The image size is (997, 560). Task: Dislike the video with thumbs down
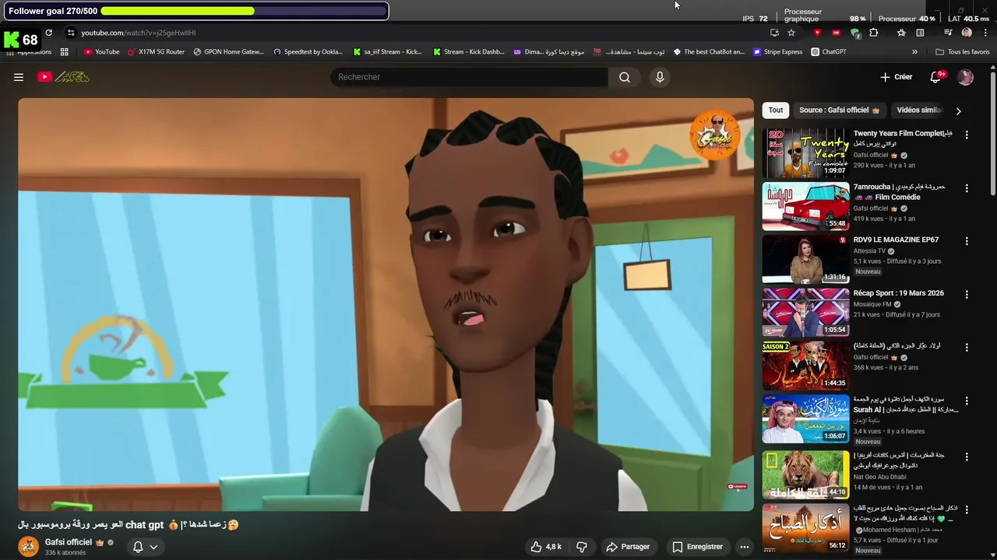click(582, 547)
